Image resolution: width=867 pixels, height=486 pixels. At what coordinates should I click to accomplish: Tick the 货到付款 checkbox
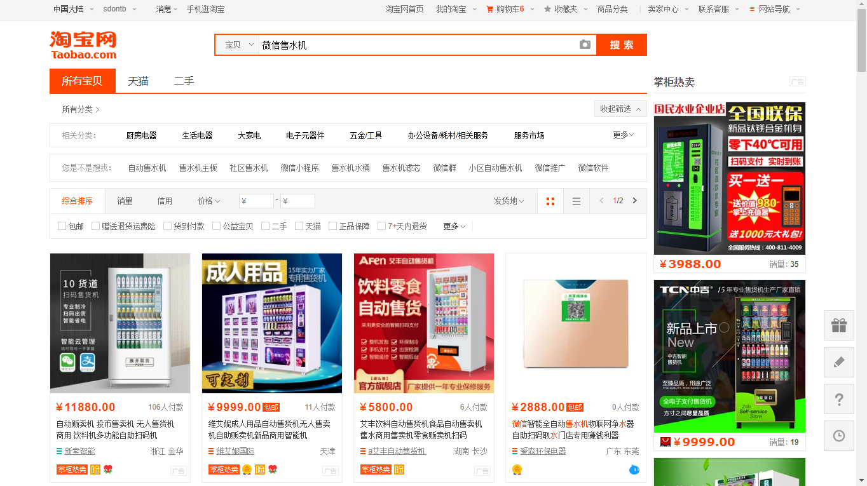167,226
